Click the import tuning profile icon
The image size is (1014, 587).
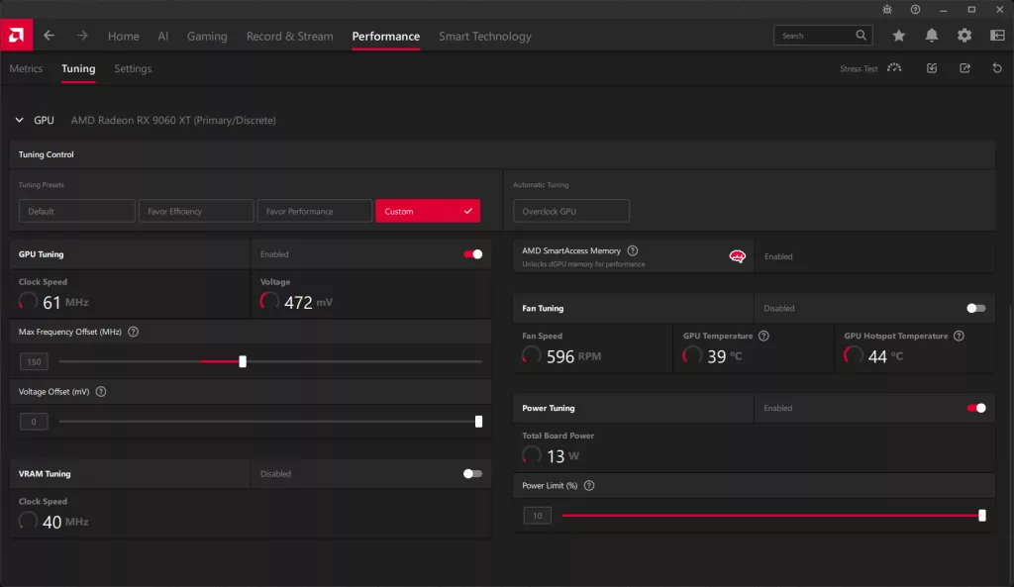click(x=932, y=68)
